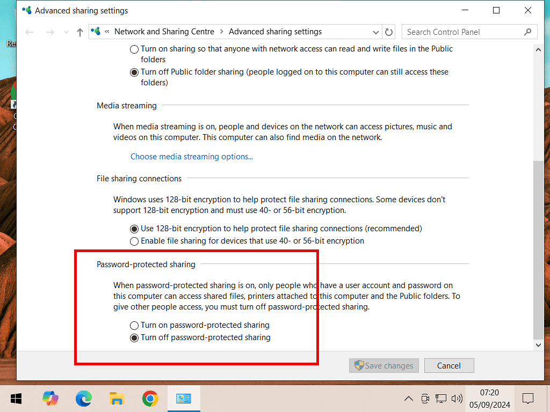
Task: Click the search magnifier icon
Action: tap(527, 32)
